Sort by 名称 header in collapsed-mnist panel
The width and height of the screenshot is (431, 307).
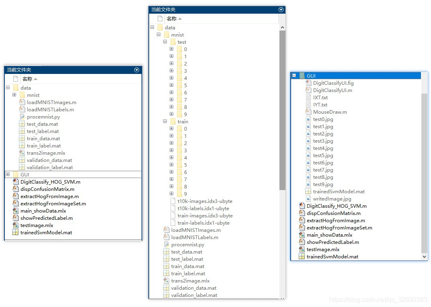tap(30, 79)
